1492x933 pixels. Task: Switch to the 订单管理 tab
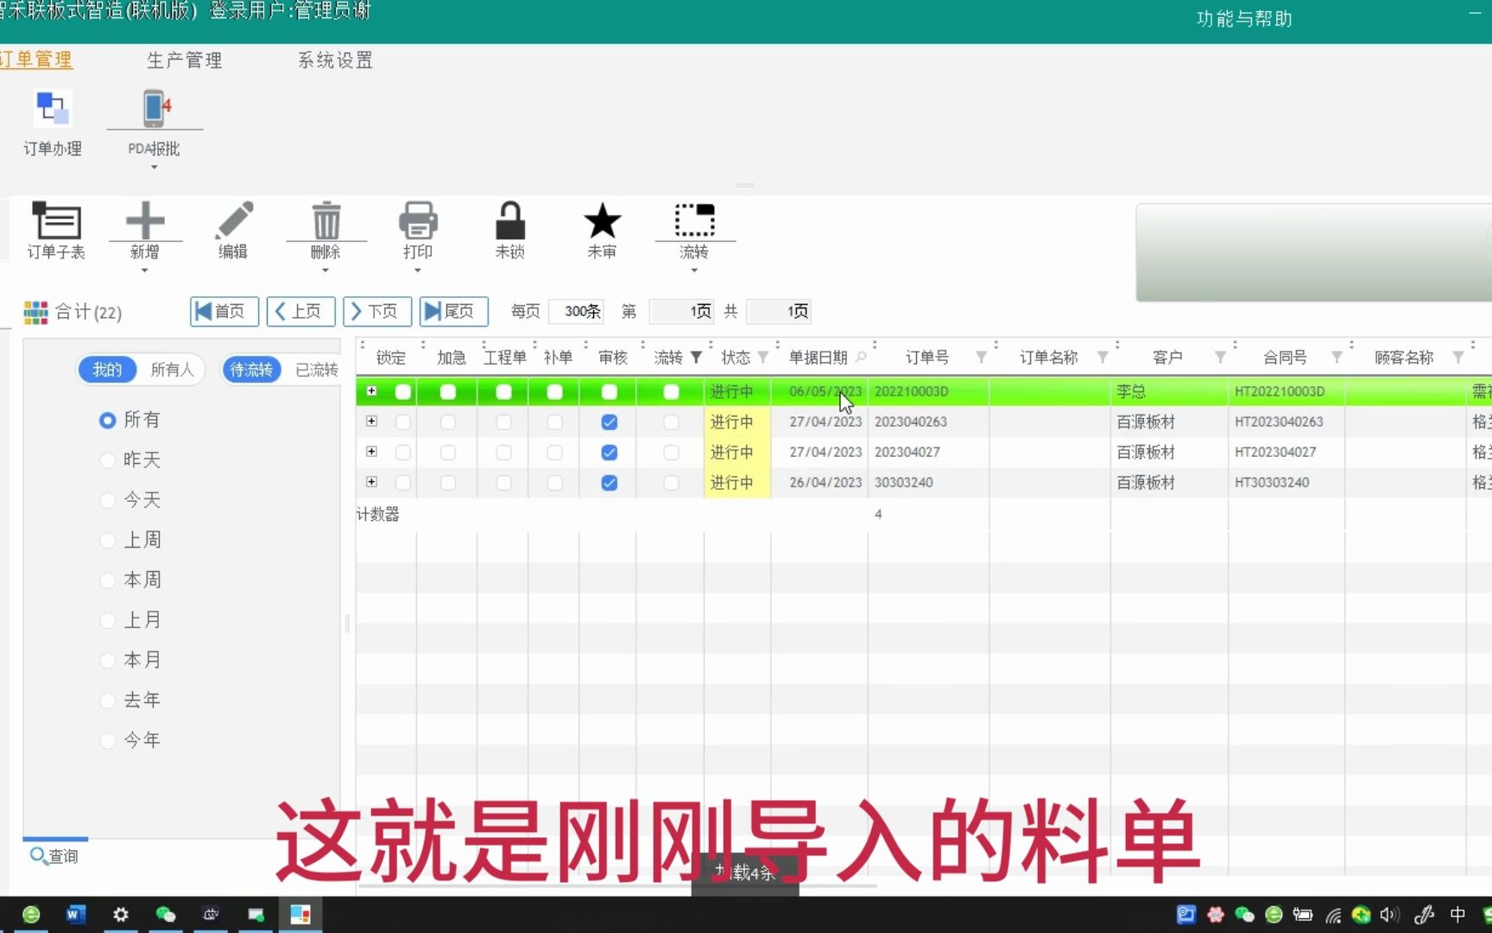(x=35, y=60)
